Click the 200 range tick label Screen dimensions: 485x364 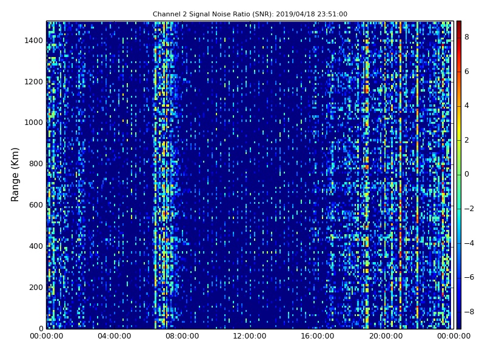(36, 287)
